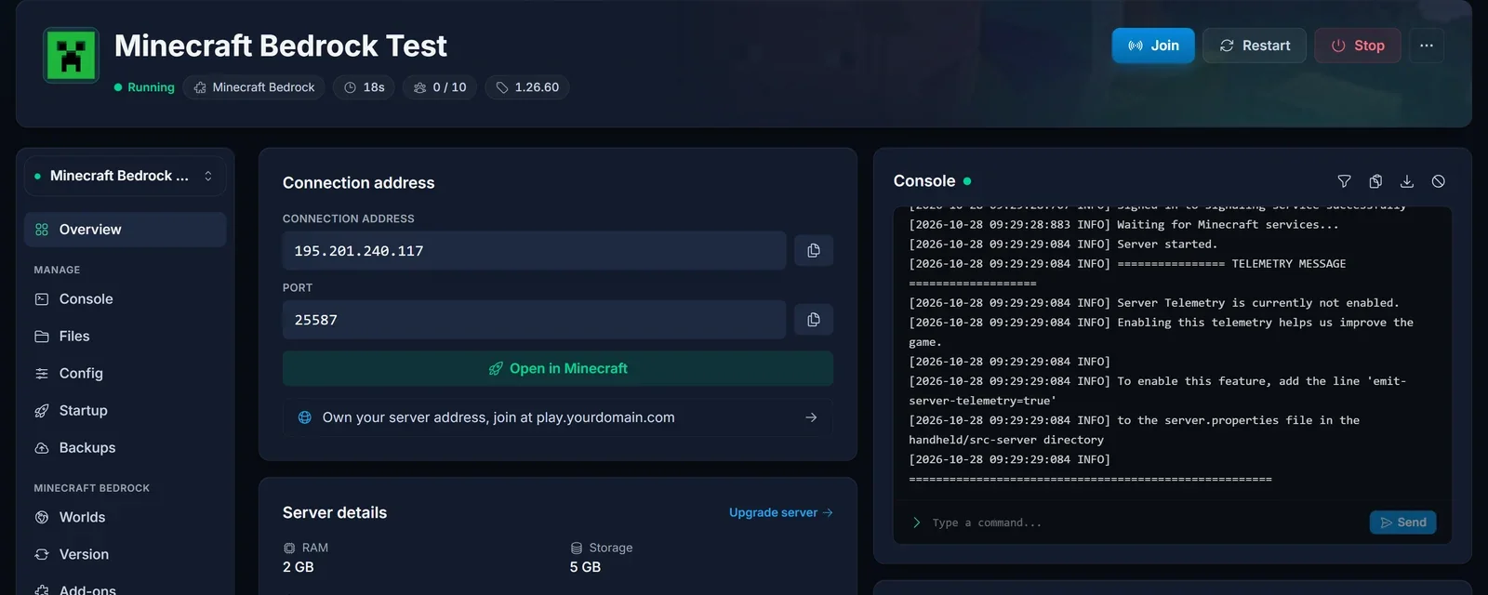The height and width of the screenshot is (595, 1488).
Task: Clear the console output
Action: coord(1439,181)
